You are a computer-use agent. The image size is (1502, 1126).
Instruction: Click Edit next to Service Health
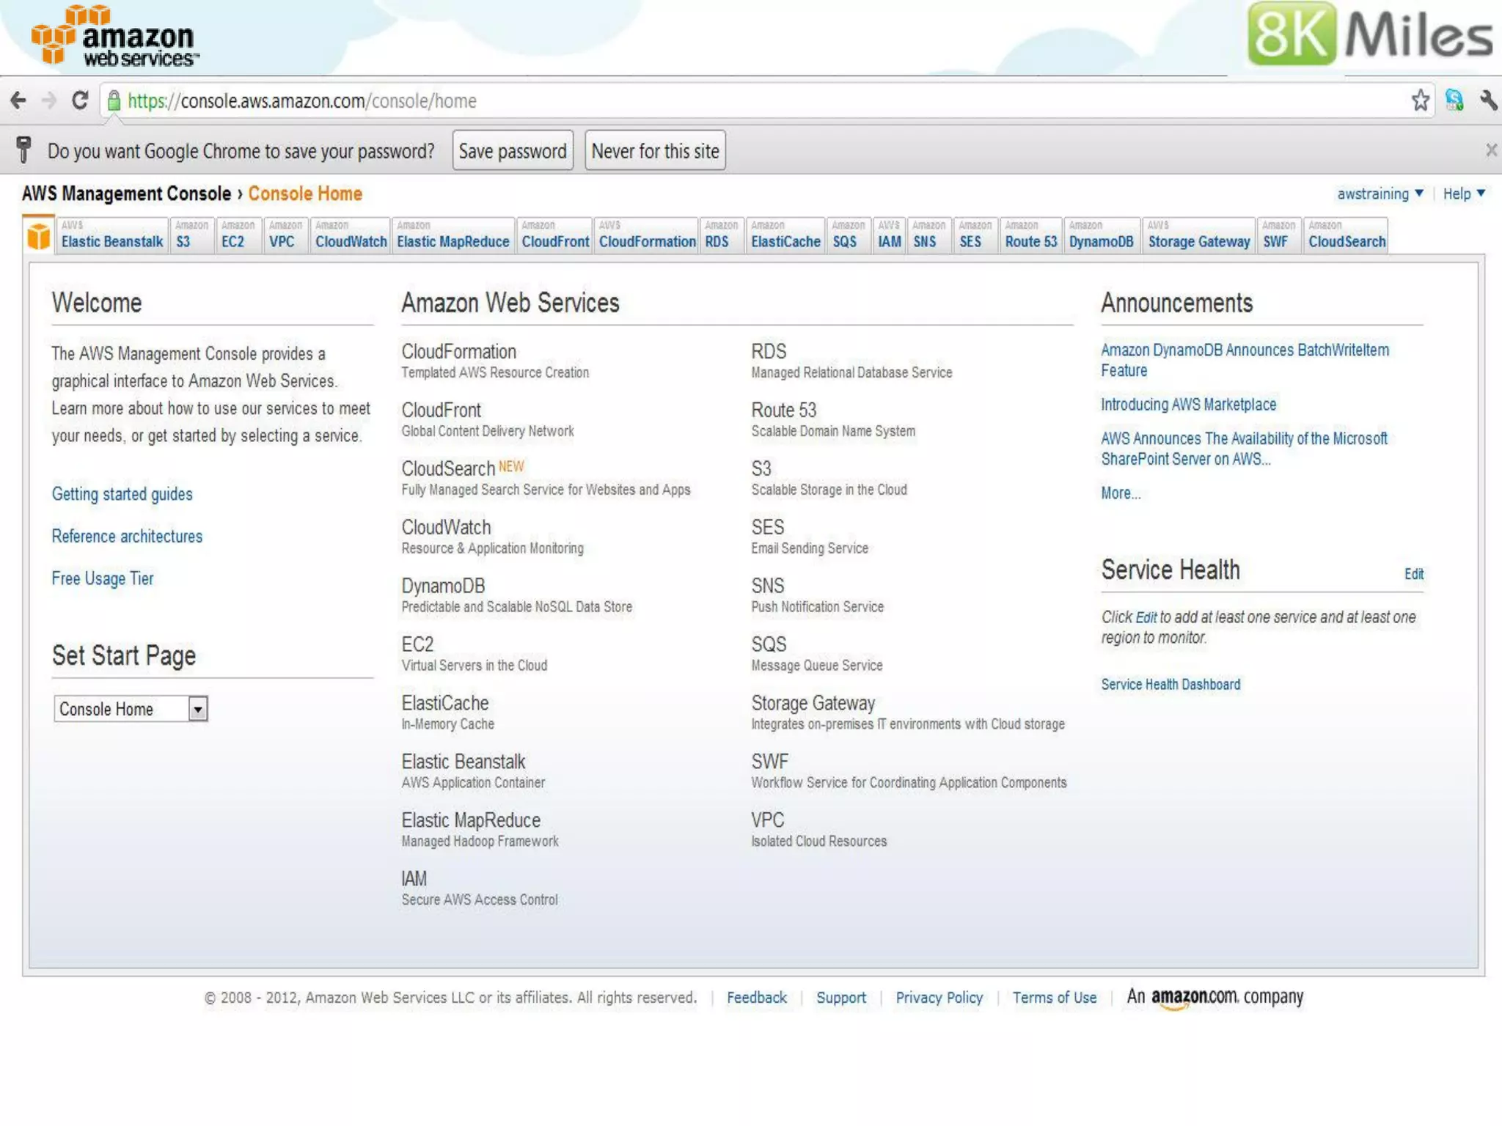pyautogui.click(x=1413, y=574)
